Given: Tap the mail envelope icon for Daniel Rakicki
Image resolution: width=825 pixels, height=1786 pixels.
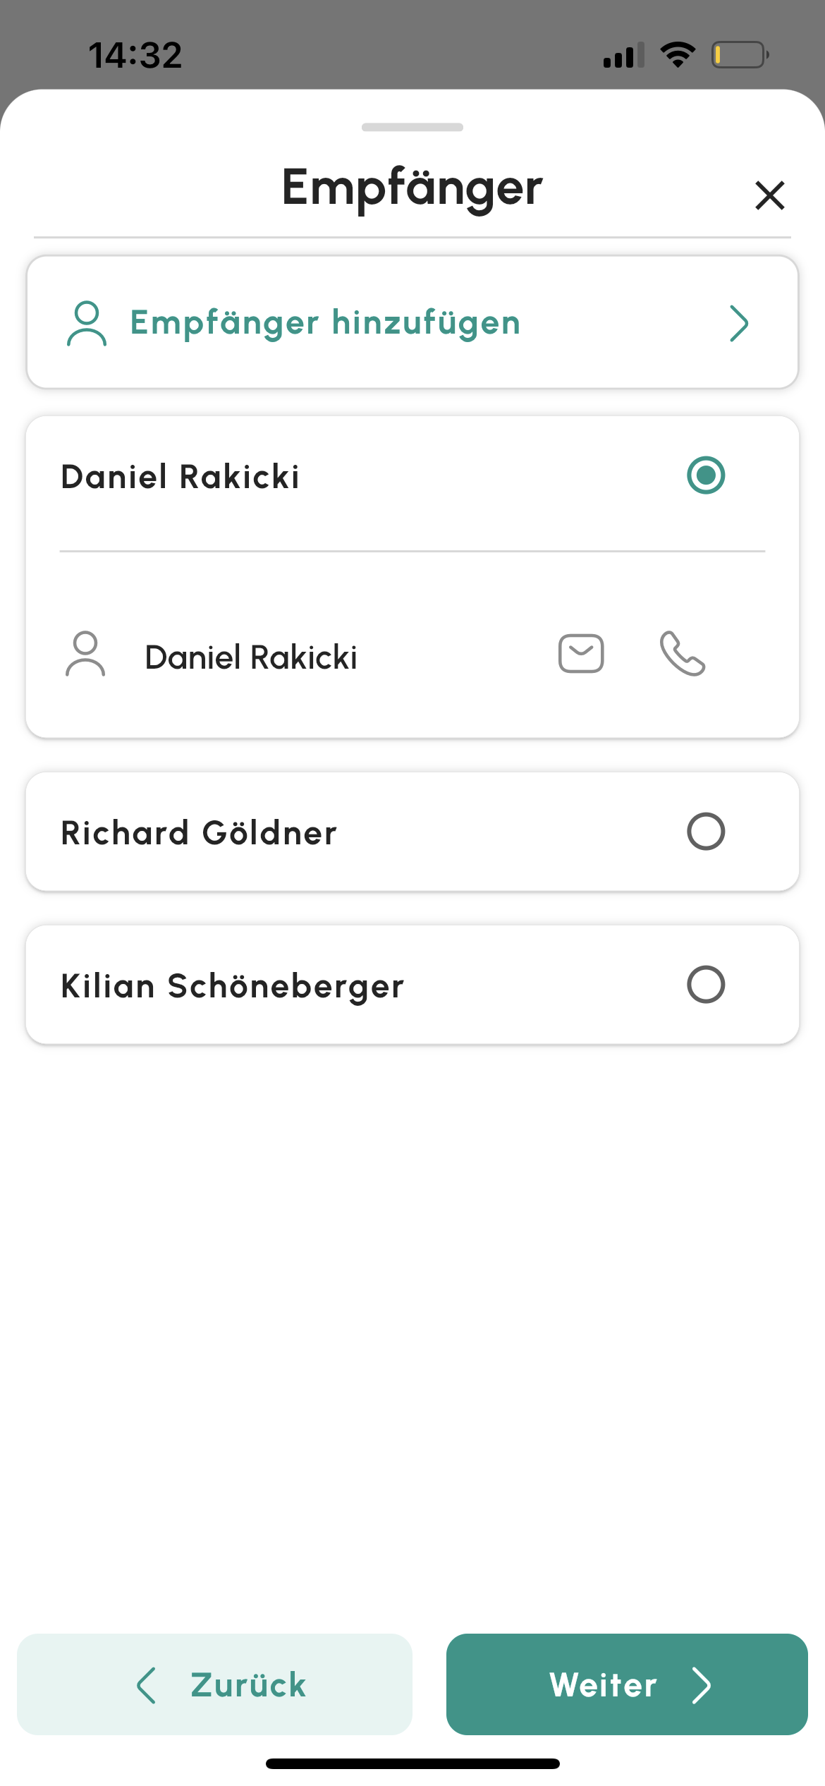Looking at the screenshot, I should coord(581,654).
